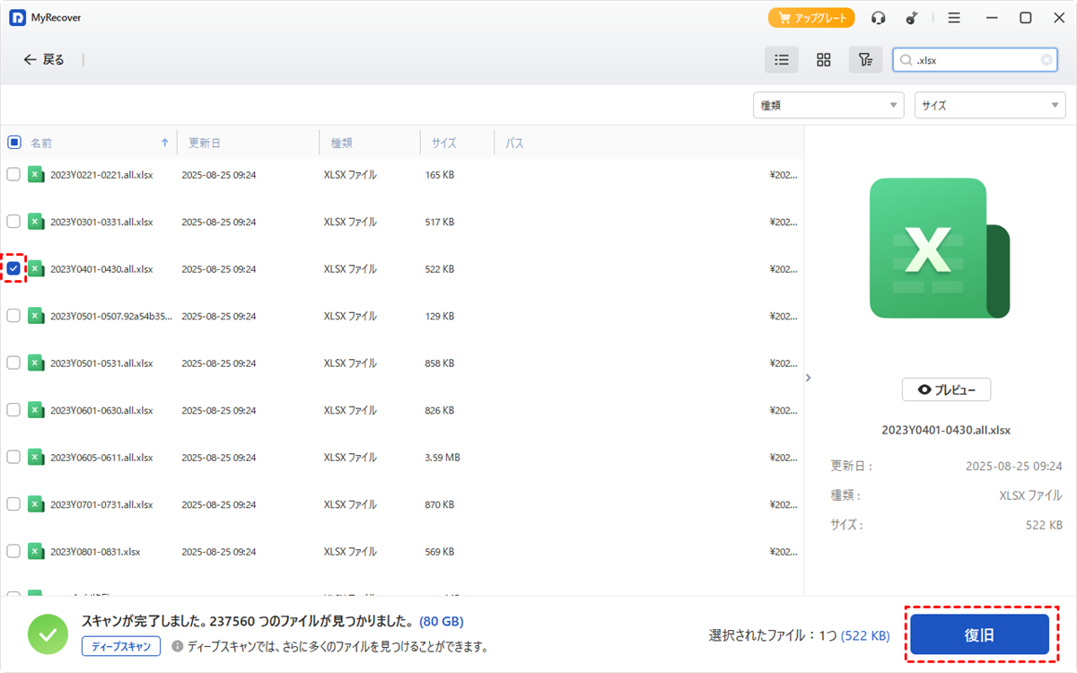Image resolution: width=1077 pixels, height=673 pixels.
Task: Click the search magnifier icon
Action: [x=906, y=60]
